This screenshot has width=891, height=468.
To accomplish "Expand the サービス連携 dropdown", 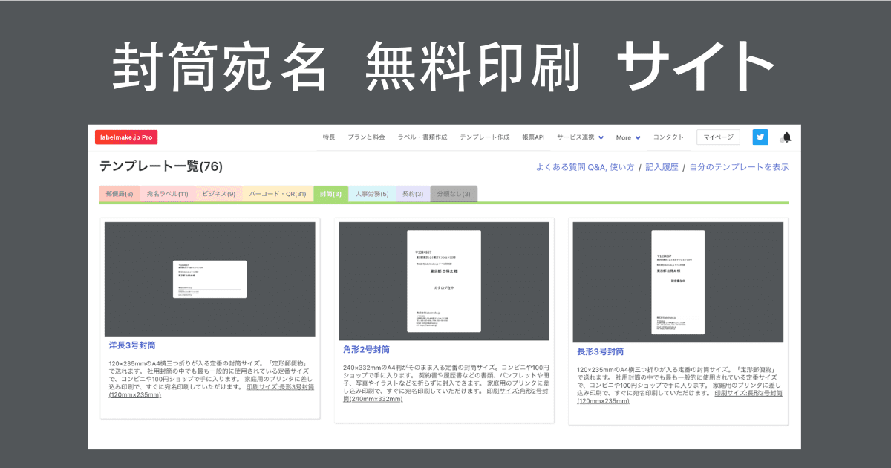I will (x=580, y=137).
